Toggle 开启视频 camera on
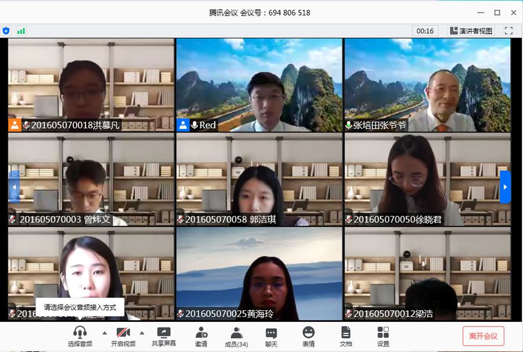Screen dimensions: 523x352 point(123,333)
